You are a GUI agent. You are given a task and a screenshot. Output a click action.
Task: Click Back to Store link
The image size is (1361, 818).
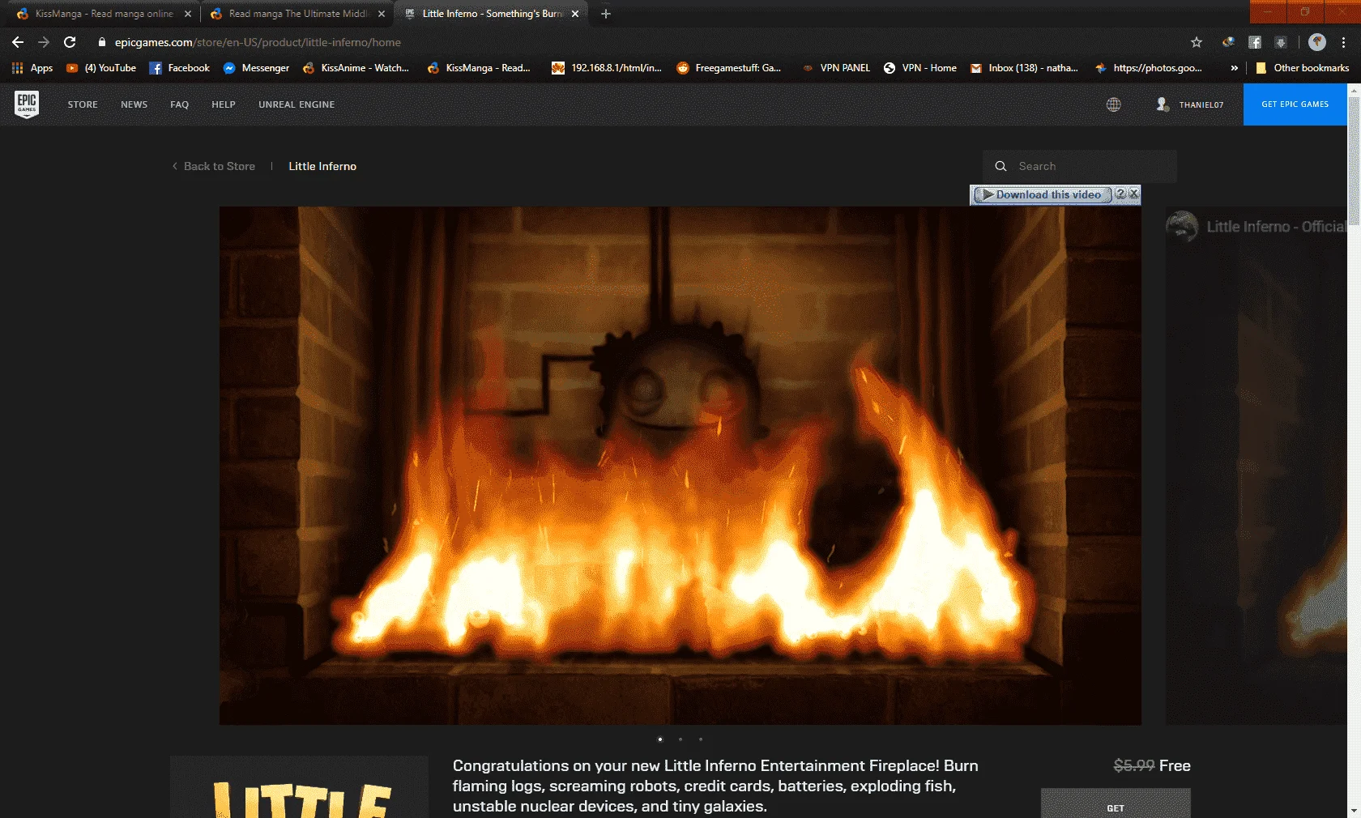click(214, 166)
